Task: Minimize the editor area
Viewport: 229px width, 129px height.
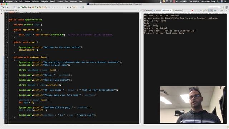Action: click(138, 10)
